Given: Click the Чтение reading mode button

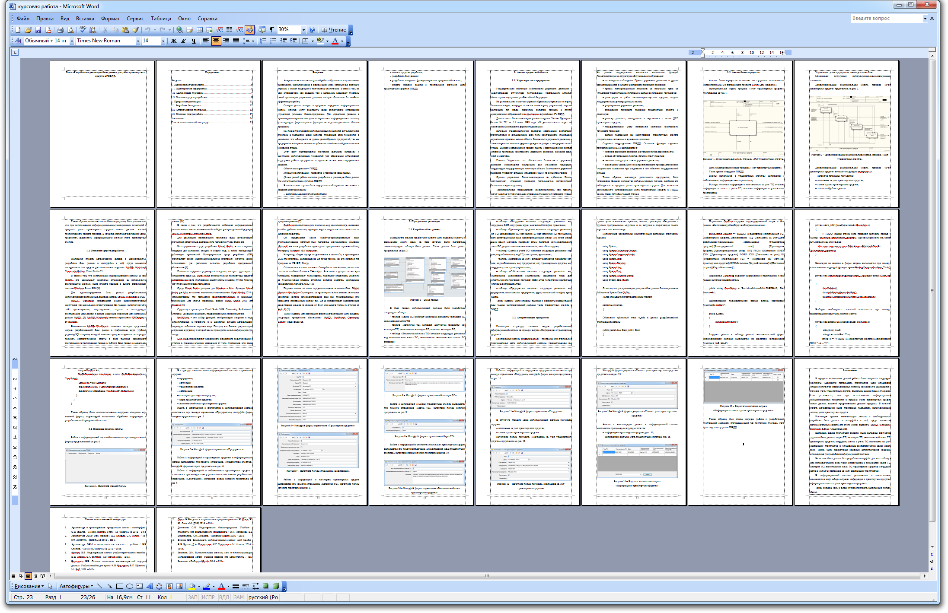Looking at the screenshot, I should pos(334,30).
